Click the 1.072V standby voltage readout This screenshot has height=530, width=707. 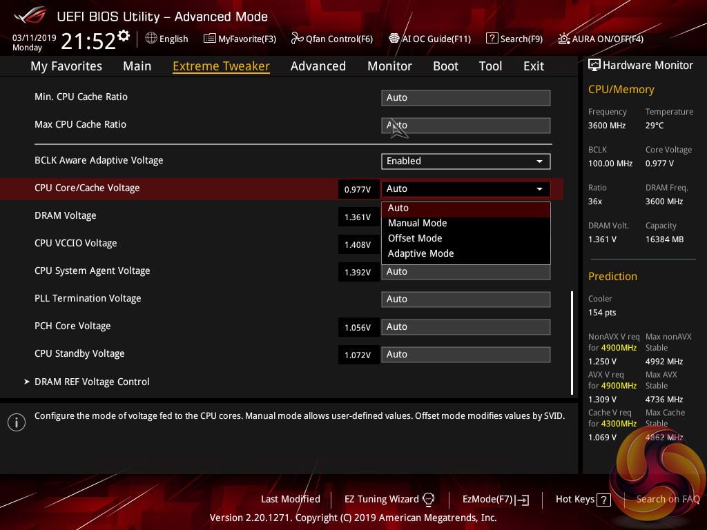[x=358, y=355]
